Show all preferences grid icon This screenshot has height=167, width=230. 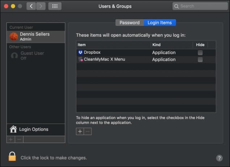[x=55, y=6]
